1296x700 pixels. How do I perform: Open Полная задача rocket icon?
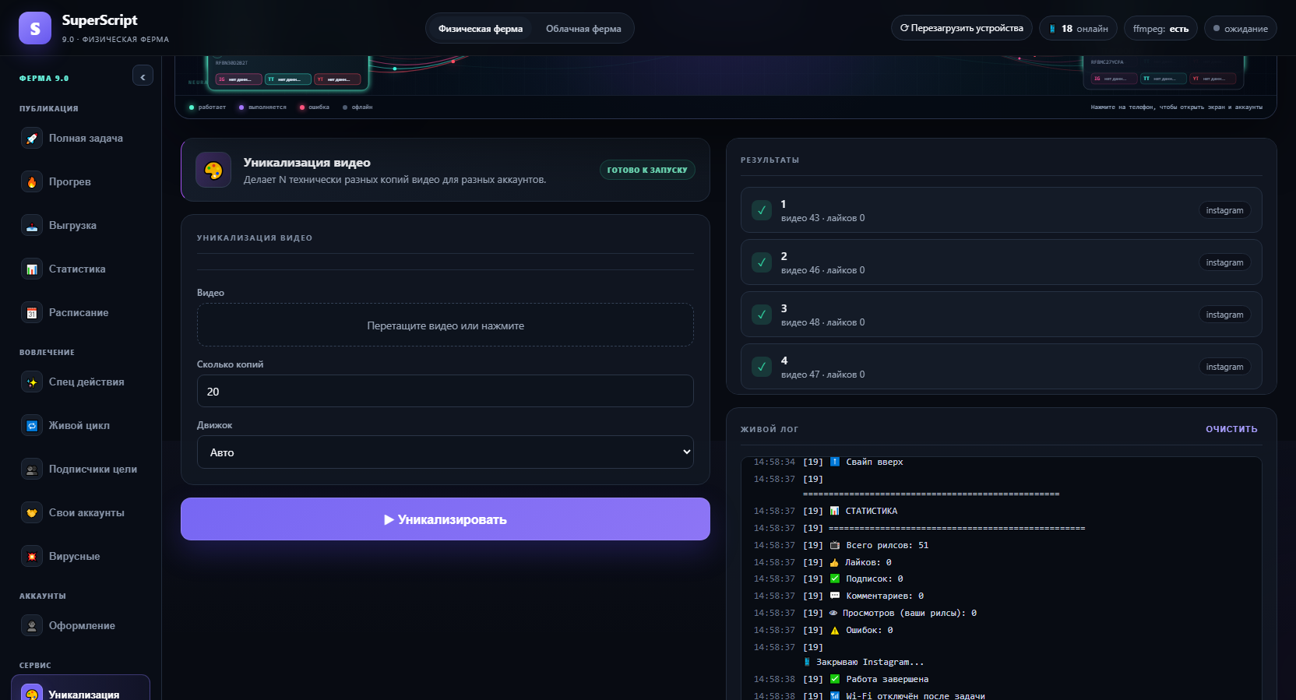point(32,139)
